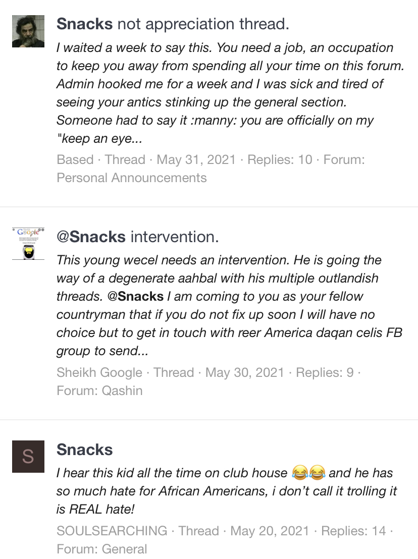Screen dimensions: 418x559
Task: Open snippet starting 'This young wecel needs'
Action: [x=229, y=306]
